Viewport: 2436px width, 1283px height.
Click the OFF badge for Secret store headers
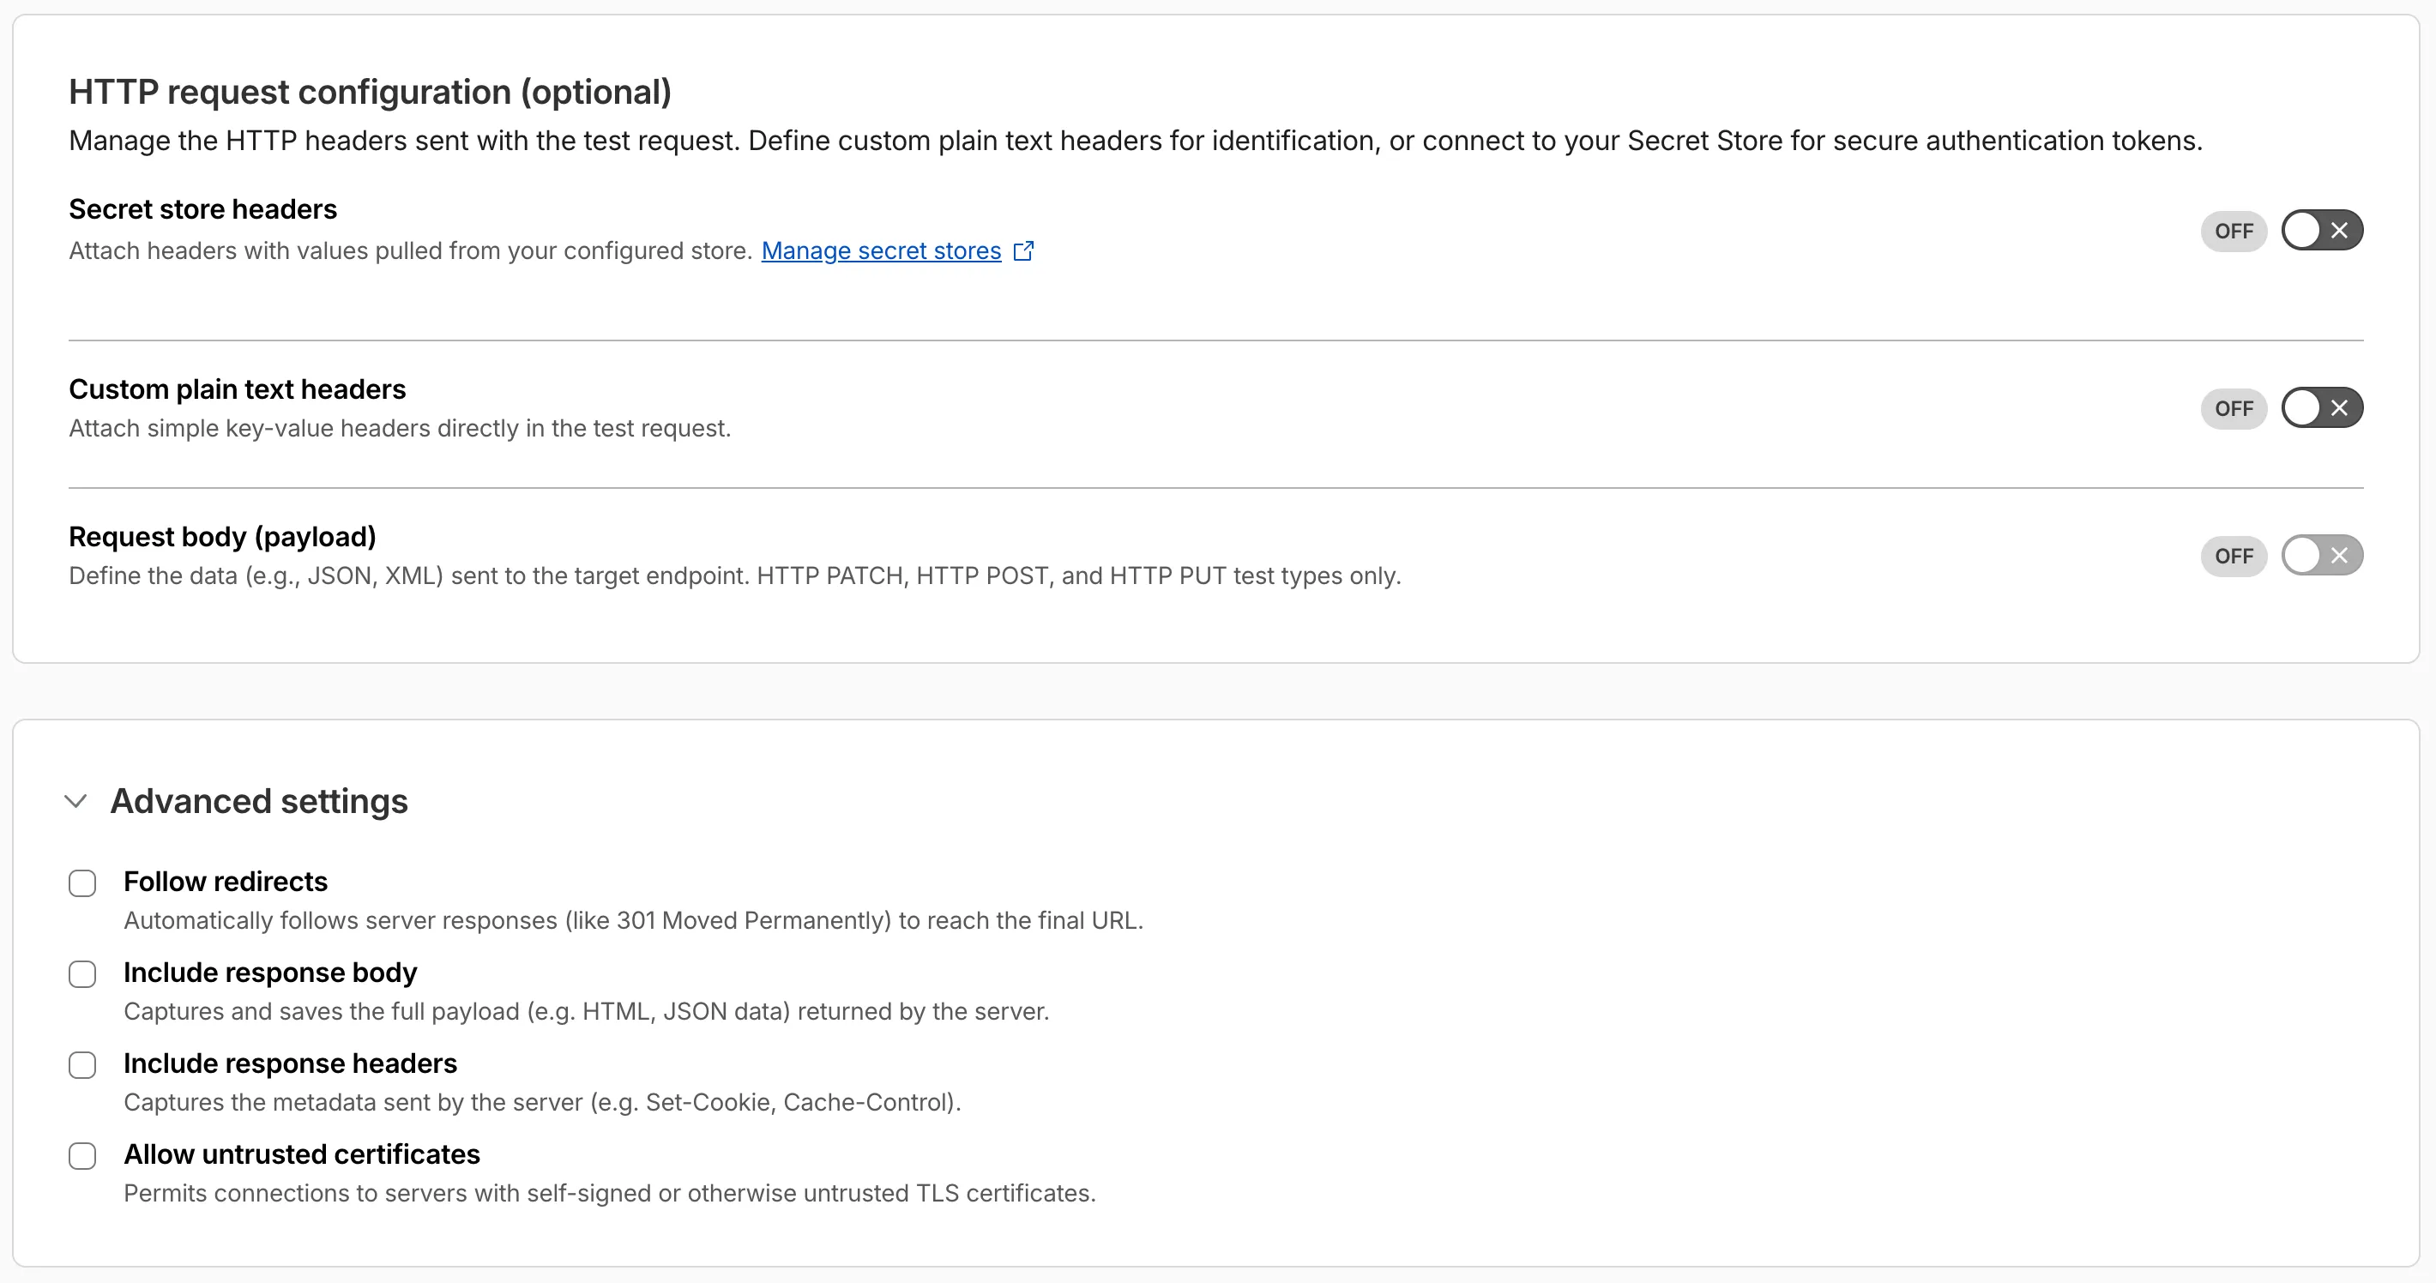pyautogui.click(x=2233, y=232)
